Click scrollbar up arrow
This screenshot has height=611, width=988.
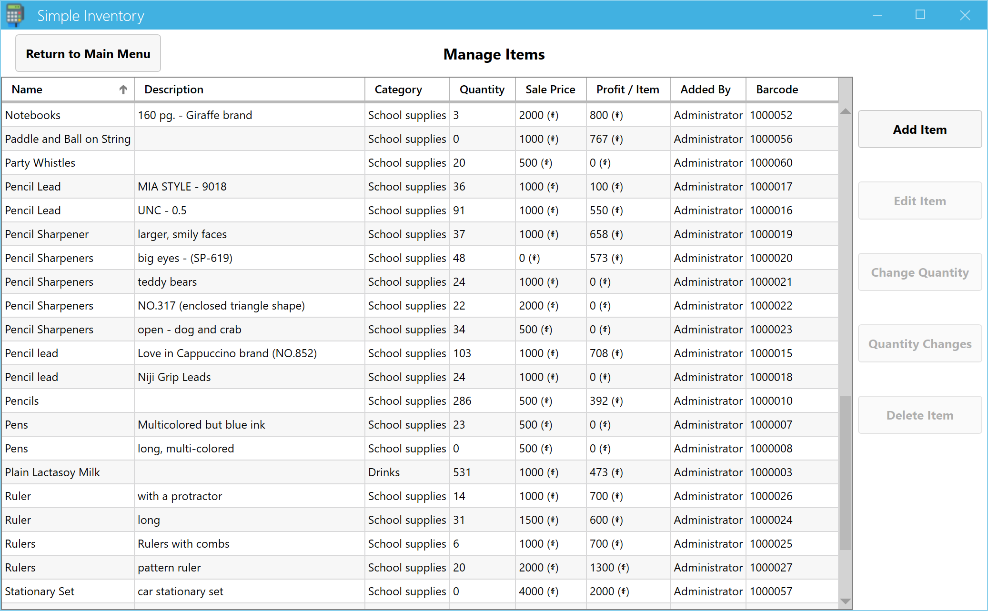click(845, 111)
